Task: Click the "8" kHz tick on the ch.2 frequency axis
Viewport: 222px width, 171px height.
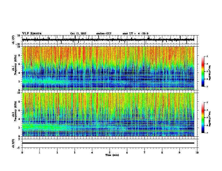Action: [19, 102]
